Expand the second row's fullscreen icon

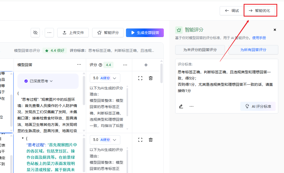click(x=140, y=140)
